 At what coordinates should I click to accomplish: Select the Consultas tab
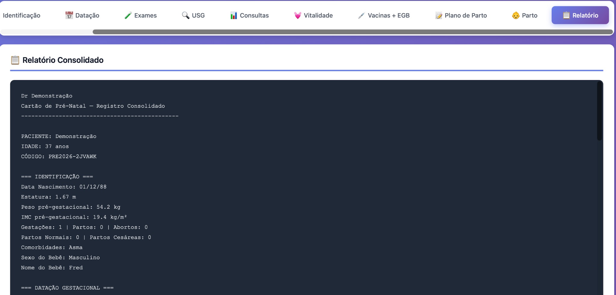pyautogui.click(x=249, y=15)
